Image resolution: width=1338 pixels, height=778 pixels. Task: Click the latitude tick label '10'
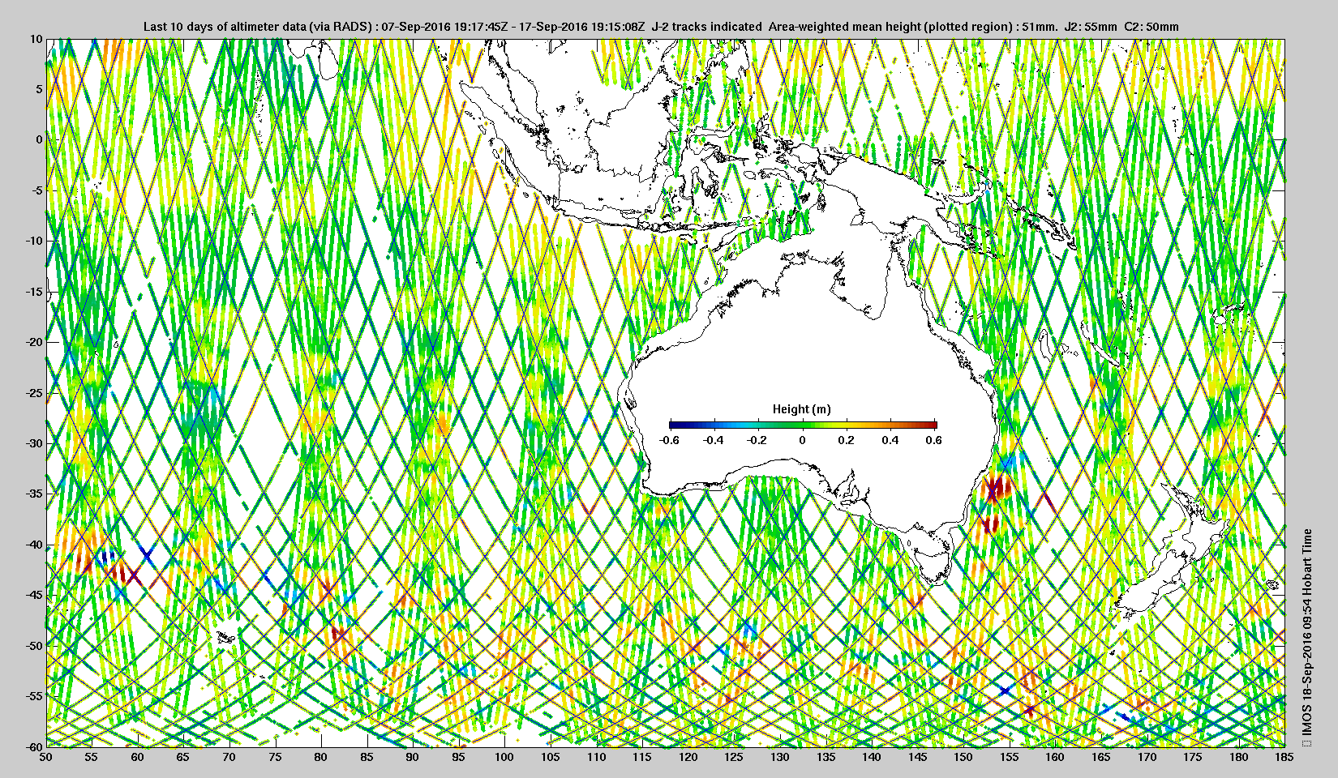point(36,39)
